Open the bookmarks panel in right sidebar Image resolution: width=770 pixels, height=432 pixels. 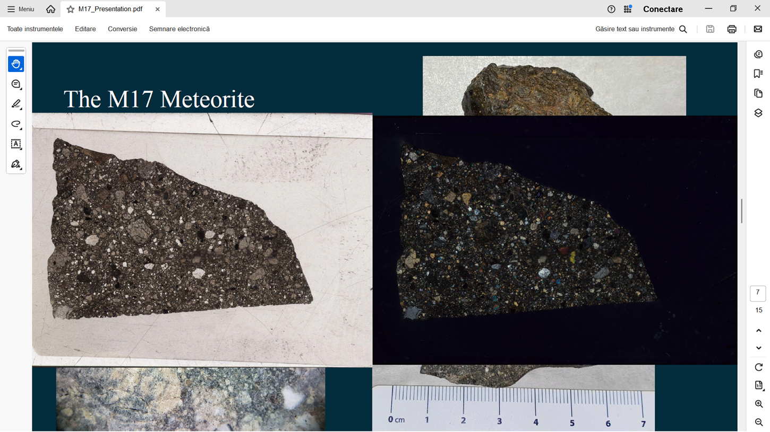[758, 74]
